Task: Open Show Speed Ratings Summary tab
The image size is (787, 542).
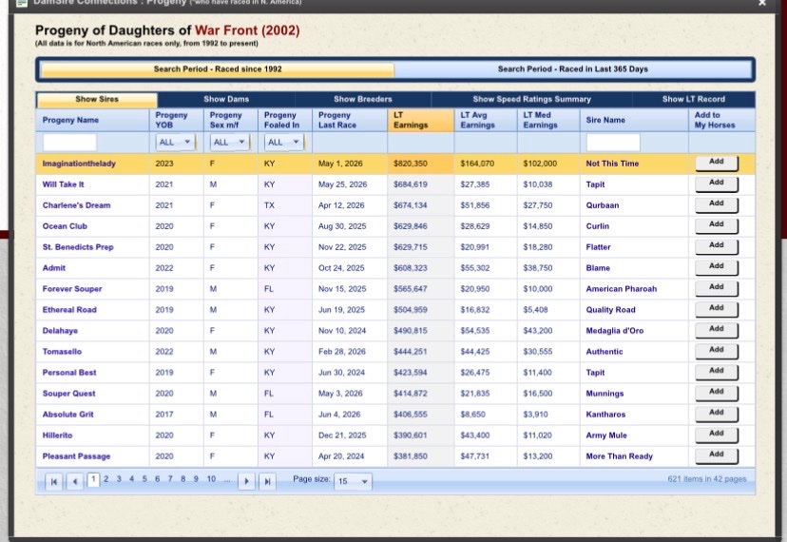Action: point(532,99)
